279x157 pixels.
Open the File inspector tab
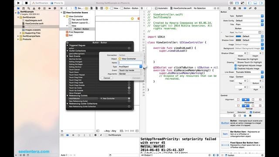[x=229, y=8]
